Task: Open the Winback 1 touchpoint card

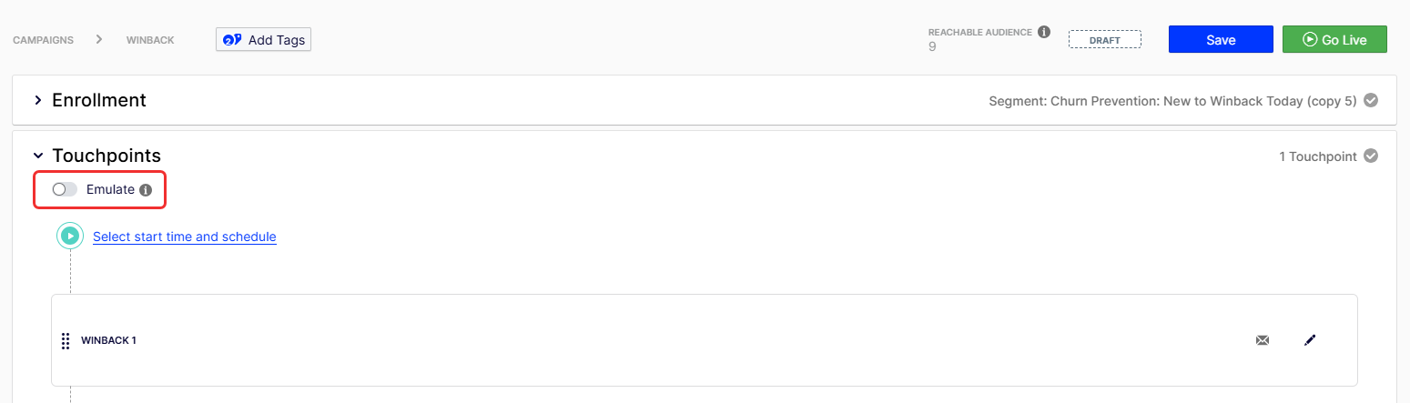Action: (x=637, y=340)
